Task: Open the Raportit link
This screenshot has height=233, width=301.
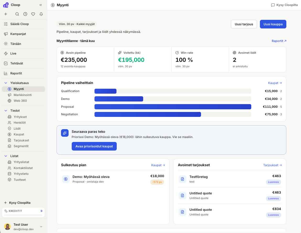Action: (x=279, y=41)
